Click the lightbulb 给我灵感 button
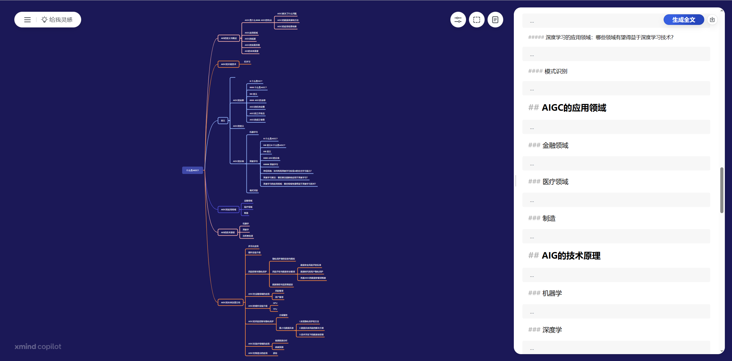Screen dimensions: 732x361 (x=57, y=20)
